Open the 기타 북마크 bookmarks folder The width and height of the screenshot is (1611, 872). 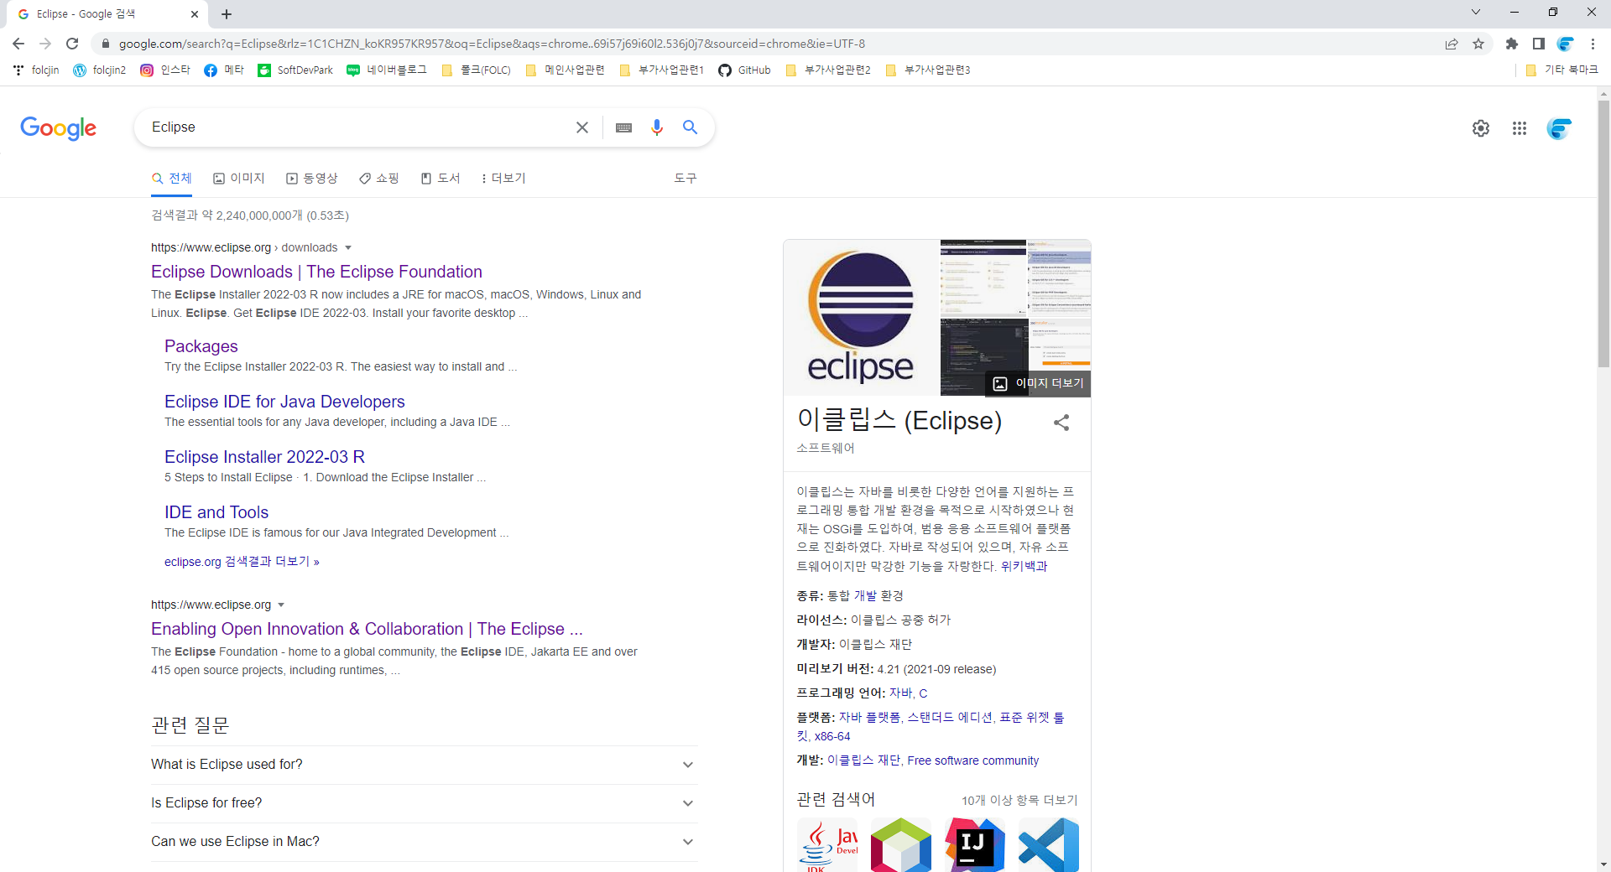[1562, 70]
